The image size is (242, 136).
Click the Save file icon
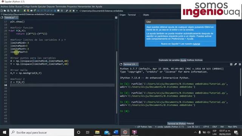click(x=8, y=11)
